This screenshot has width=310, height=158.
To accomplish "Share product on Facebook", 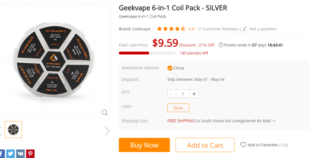I will click(2, 154).
